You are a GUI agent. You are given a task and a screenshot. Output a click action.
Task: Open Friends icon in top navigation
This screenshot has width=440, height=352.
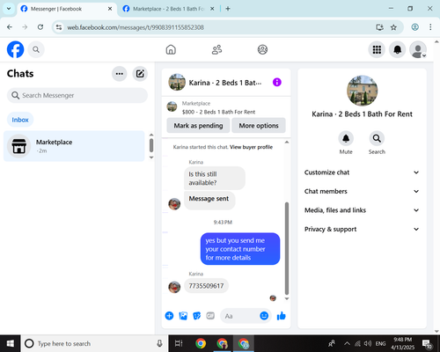pyautogui.click(x=216, y=49)
